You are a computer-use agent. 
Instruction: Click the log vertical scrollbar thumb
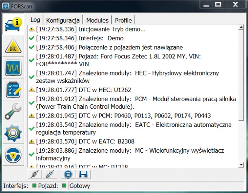(x=241, y=75)
